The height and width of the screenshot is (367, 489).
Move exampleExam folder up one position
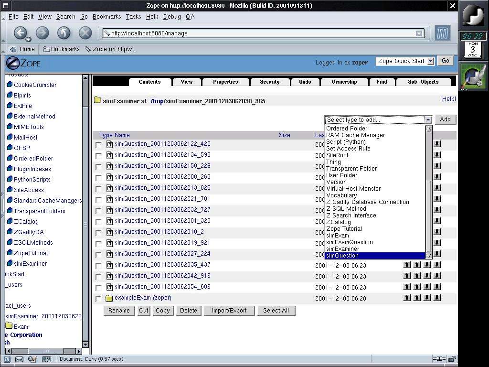417,298
